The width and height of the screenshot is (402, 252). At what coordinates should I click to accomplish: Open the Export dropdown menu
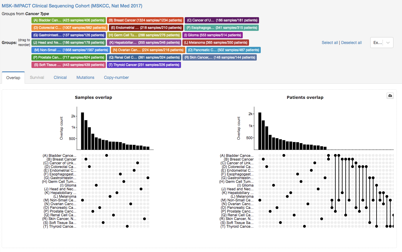click(382, 42)
